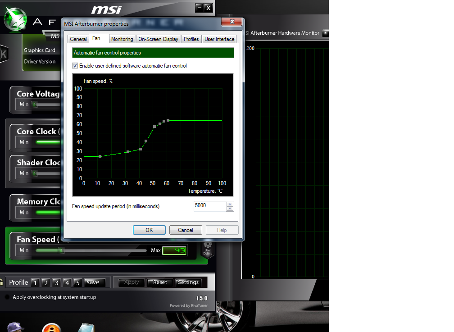Select Profile 4 slot
The height and width of the screenshot is (332, 454).
pos(67,282)
